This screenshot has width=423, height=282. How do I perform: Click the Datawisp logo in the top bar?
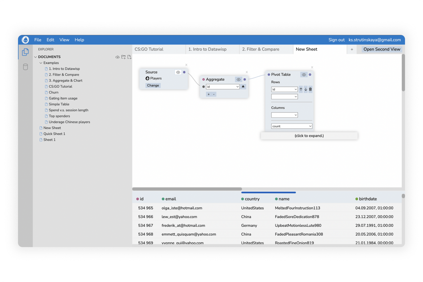click(25, 40)
